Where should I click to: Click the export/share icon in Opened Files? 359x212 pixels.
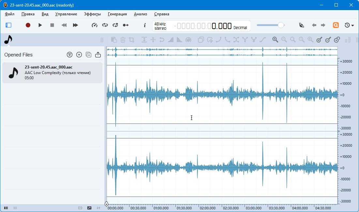point(98,55)
